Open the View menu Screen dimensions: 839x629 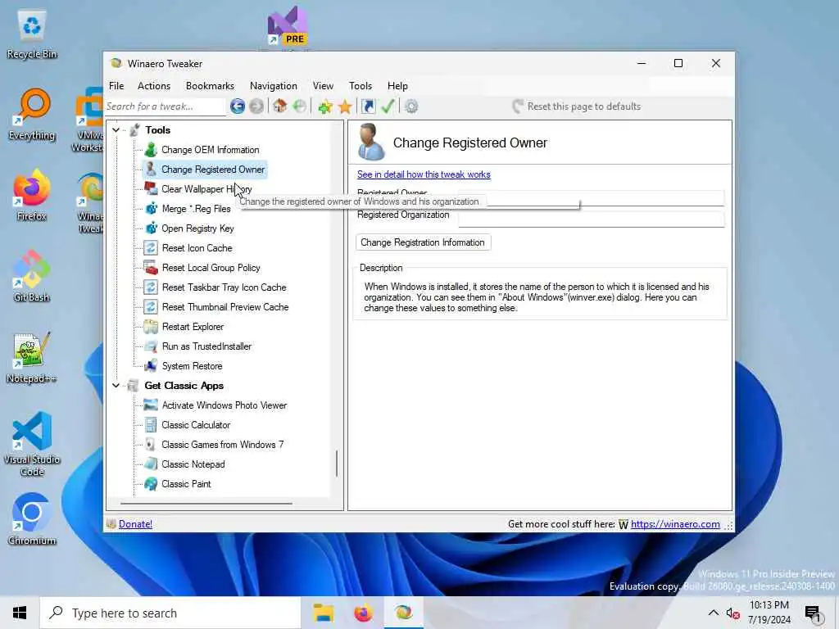coord(323,86)
